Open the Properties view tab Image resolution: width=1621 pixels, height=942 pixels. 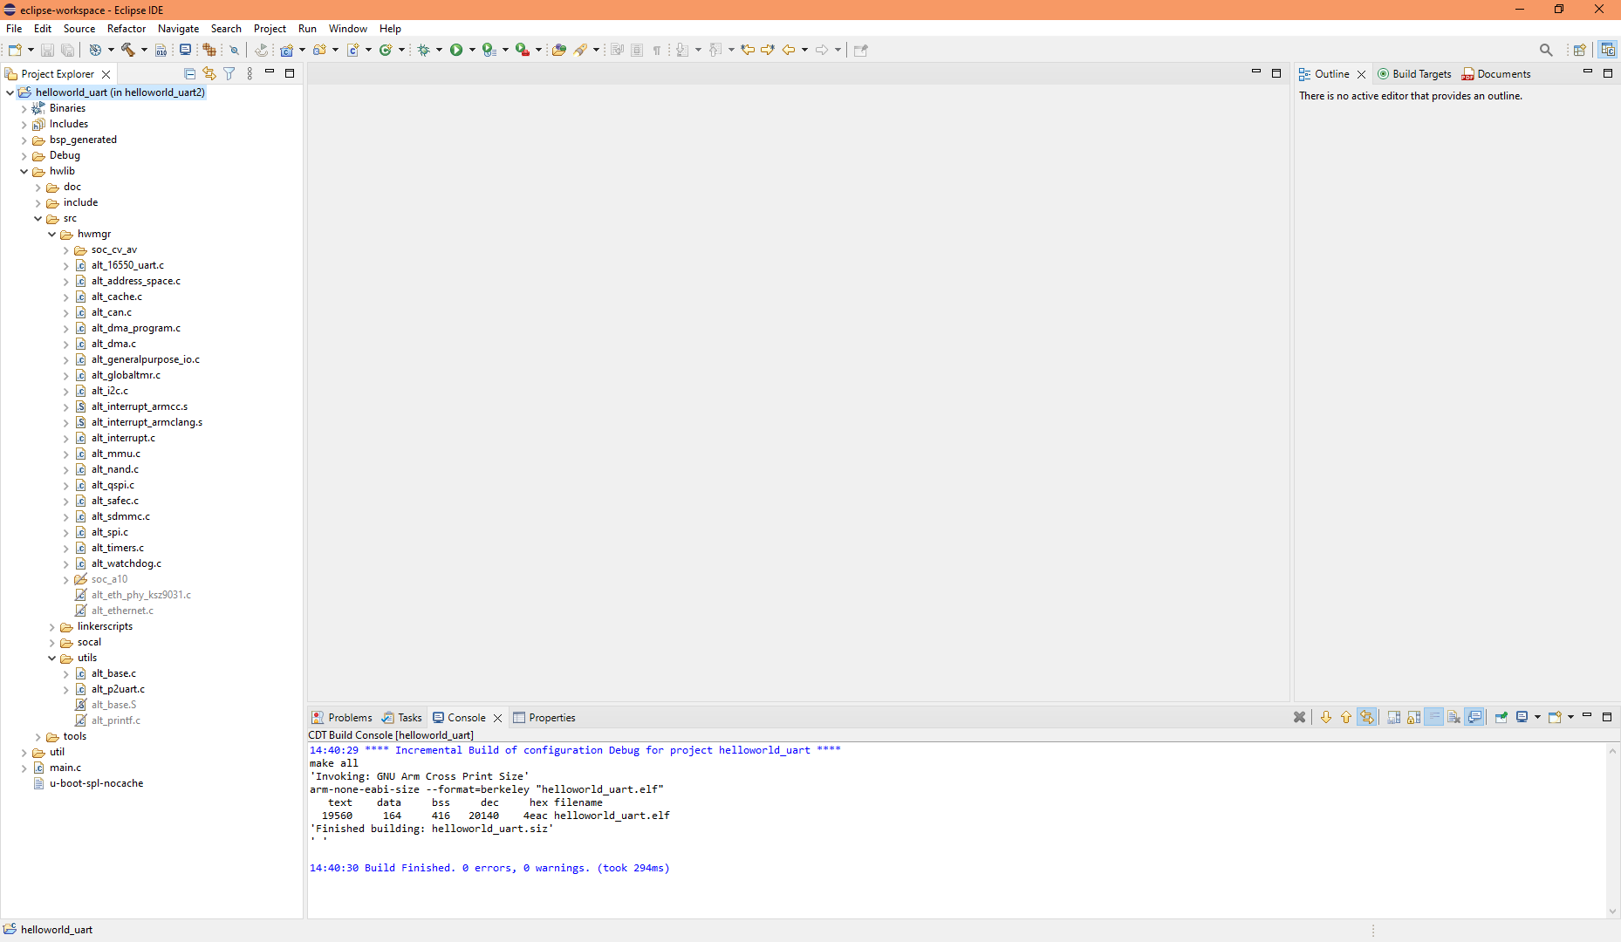coord(551,717)
